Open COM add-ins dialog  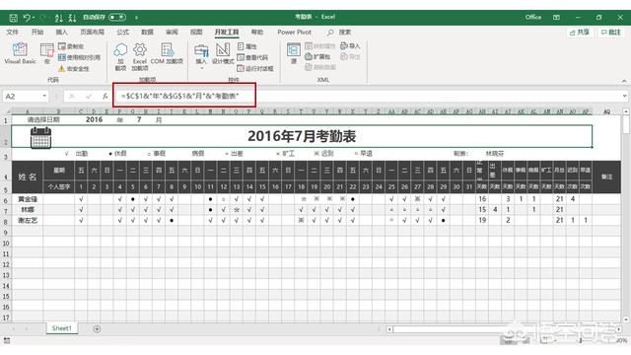[167, 53]
